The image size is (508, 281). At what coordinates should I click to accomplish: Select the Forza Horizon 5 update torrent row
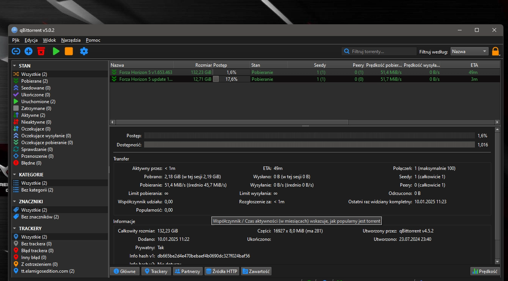click(305, 79)
